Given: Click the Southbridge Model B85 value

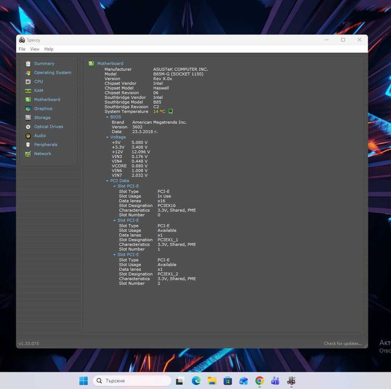Looking at the screenshot, I should [x=157, y=102].
